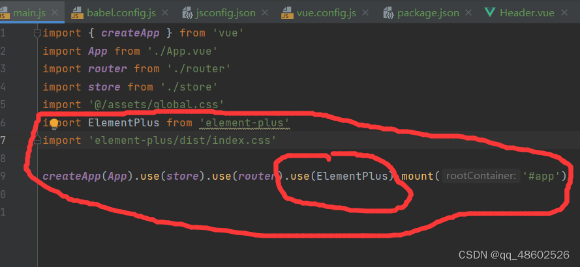580x267 pixels.
Task: Click the yellow lightbulb quick-fix icon
Action: pos(54,124)
